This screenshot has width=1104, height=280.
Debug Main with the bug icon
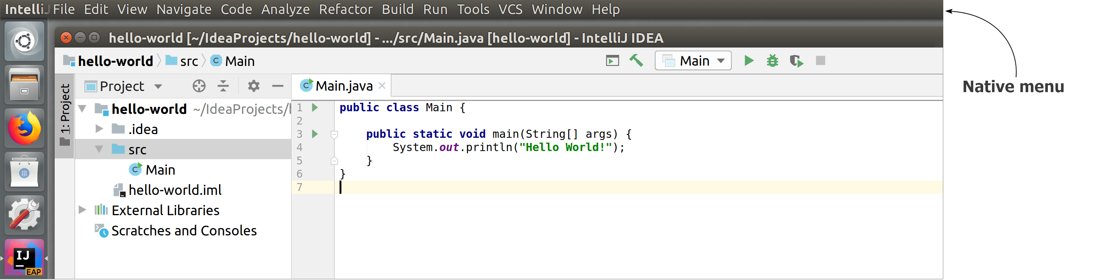pyautogui.click(x=772, y=61)
